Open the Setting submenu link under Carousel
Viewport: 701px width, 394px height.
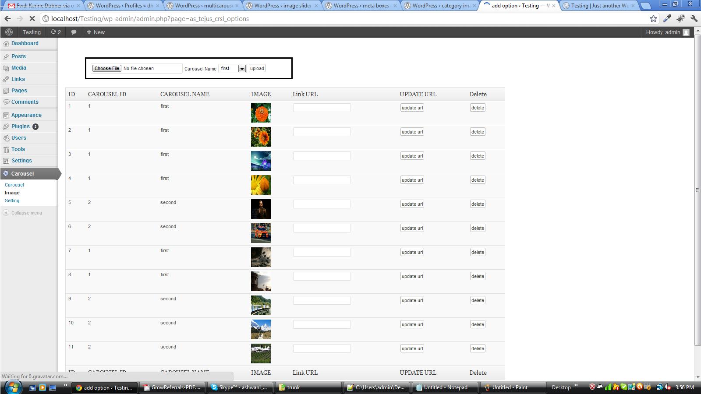pyautogui.click(x=12, y=201)
